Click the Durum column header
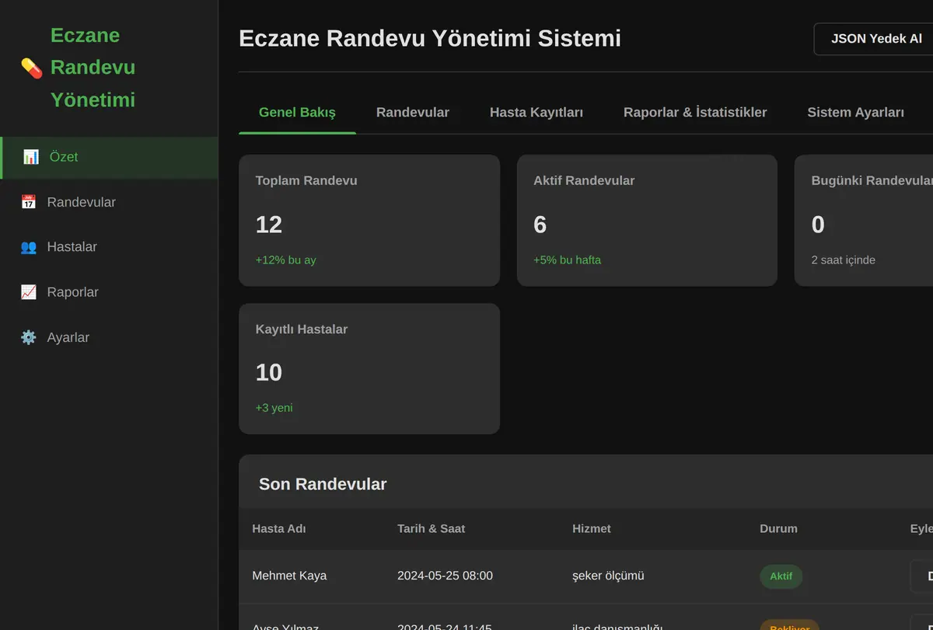Image resolution: width=933 pixels, height=630 pixels. pos(778,529)
